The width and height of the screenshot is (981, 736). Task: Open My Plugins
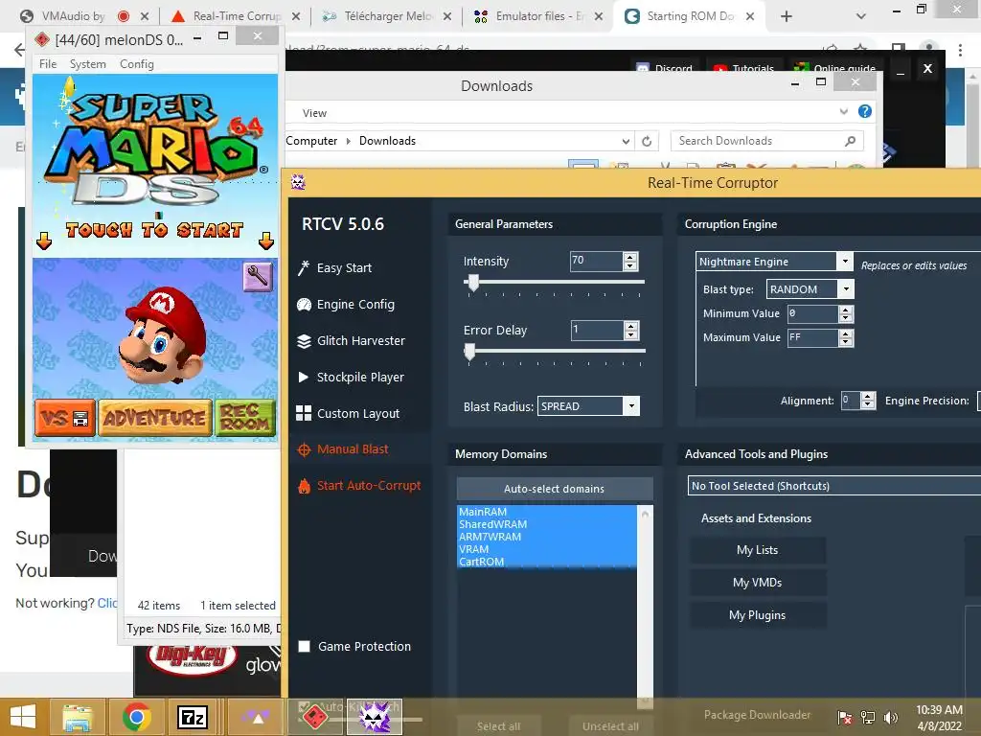757,615
